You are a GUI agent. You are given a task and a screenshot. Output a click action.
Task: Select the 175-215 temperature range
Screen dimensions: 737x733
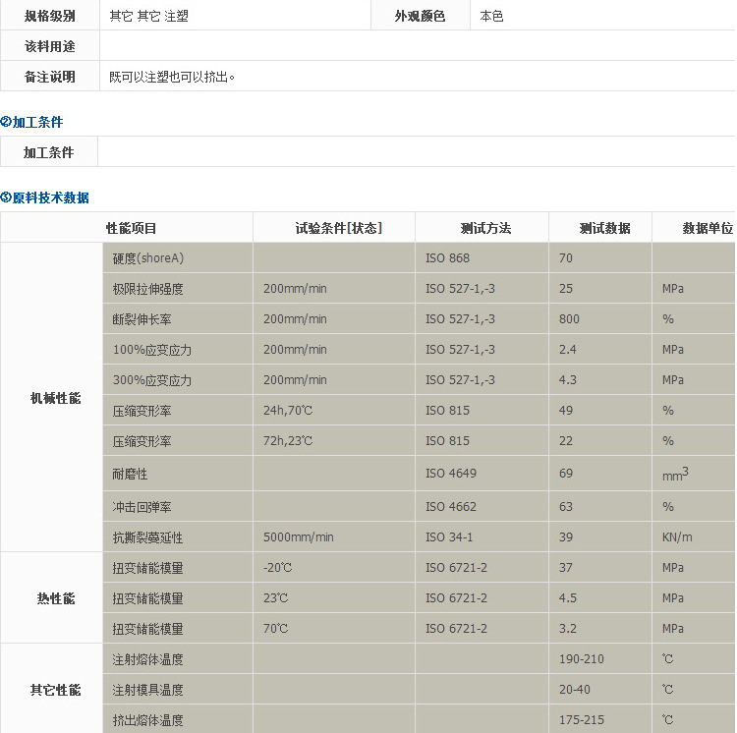pyautogui.click(x=582, y=720)
